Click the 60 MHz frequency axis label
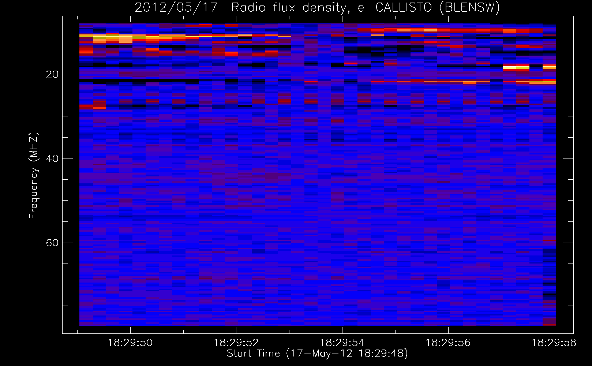 [x=52, y=243]
